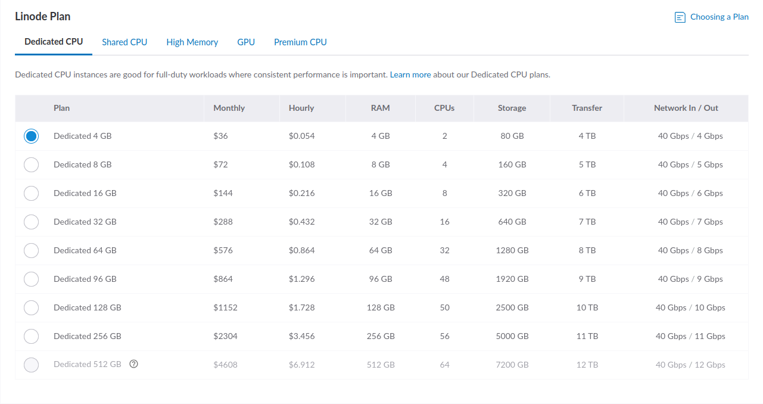
Task: Click help icon next to Dedicated 512 GB
Action: click(x=133, y=364)
